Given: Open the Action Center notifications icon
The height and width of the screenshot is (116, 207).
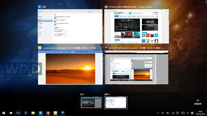Looking at the screenshot, I should tap(178, 113).
